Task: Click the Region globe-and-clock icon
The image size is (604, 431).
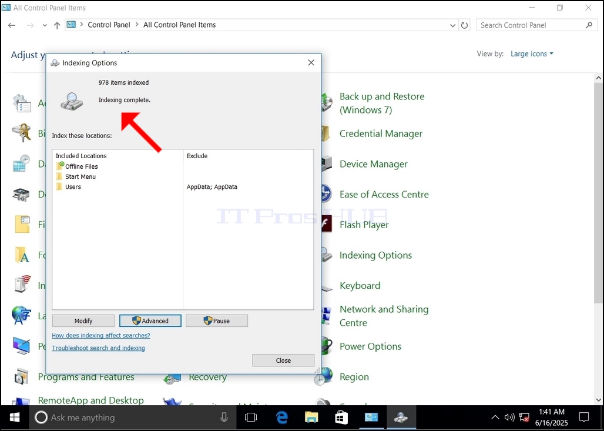Action: (x=323, y=376)
